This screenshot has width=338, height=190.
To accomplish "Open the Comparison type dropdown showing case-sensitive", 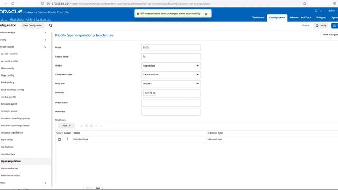I will click(x=171, y=74).
